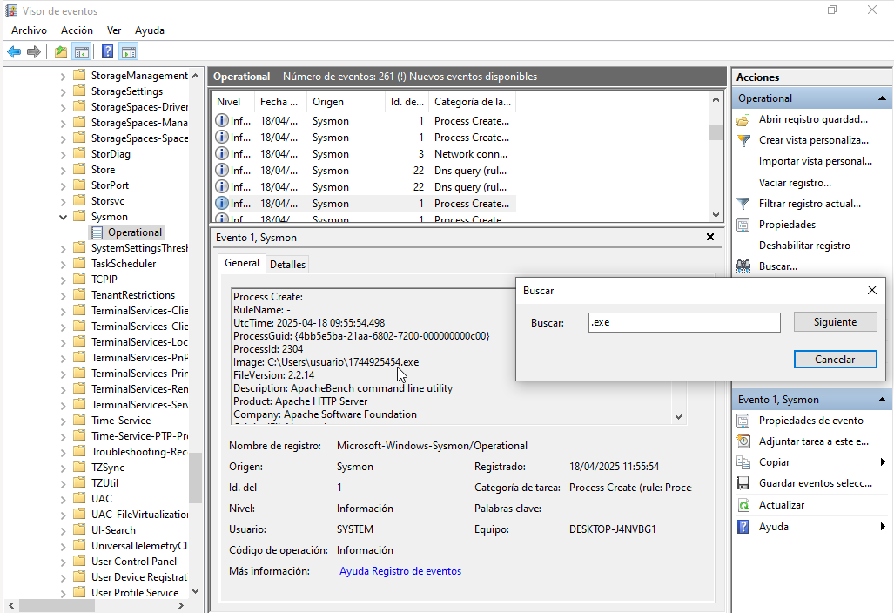The height and width of the screenshot is (613, 894).
Task: Click the Visor de eventos app icon in title bar
Action: [11, 10]
